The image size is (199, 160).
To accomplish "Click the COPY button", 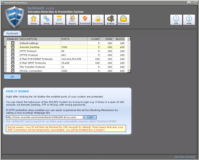I will [90, 117].
